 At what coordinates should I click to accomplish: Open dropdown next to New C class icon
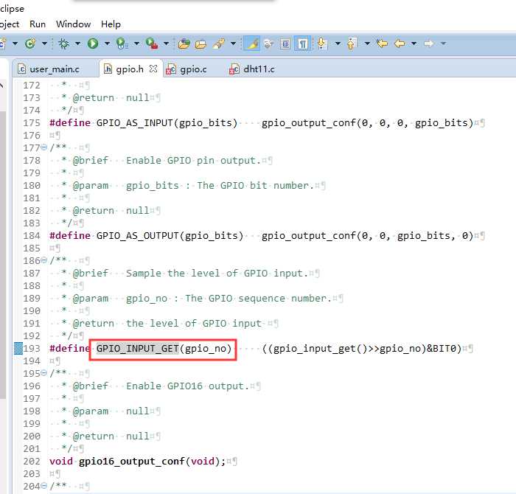click(44, 44)
